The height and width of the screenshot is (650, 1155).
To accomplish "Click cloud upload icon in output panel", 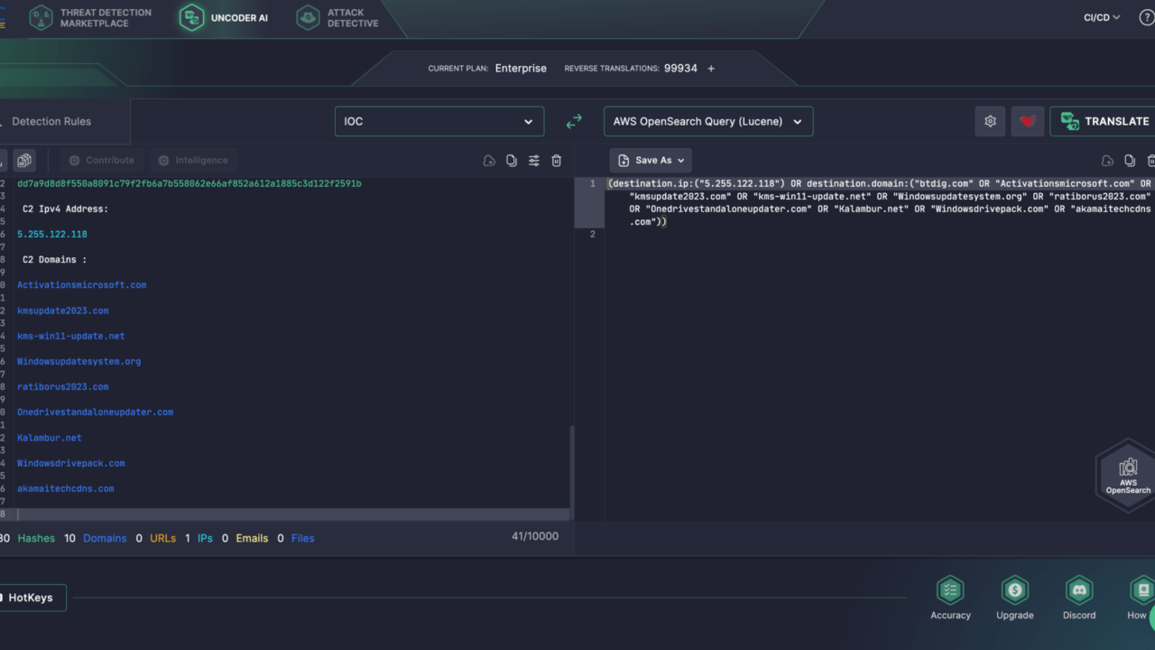I will click(x=1107, y=161).
